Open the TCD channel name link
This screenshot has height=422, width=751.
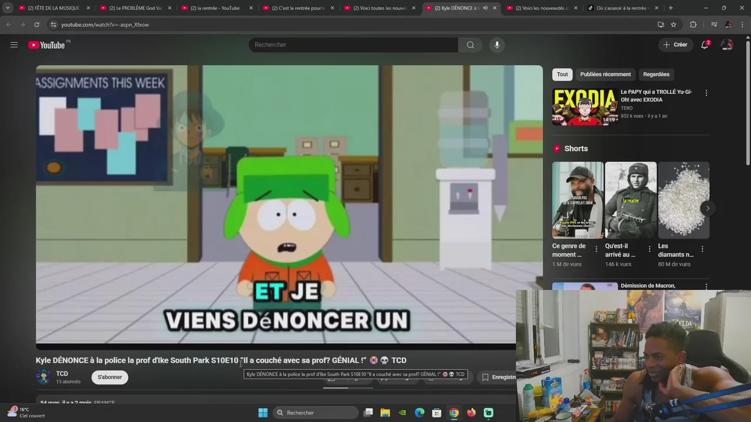pyautogui.click(x=62, y=374)
